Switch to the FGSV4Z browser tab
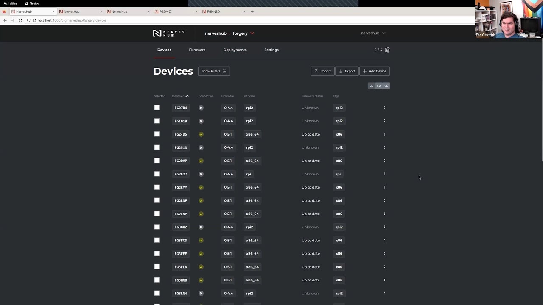The height and width of the screenshot is (305, 543). pyautogui.click(x=175, y=11)
